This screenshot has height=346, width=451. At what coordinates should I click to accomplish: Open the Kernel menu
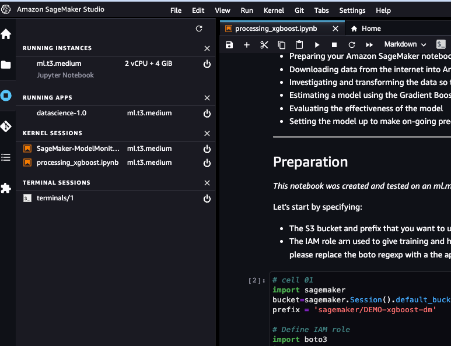pyautogui.click(x=274, y=10)
